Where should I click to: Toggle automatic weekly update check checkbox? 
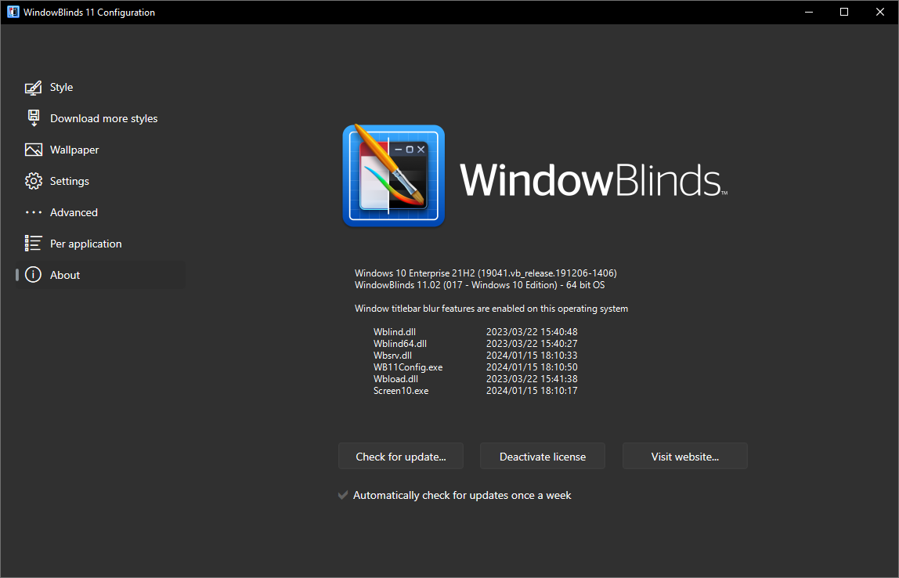pos(343,495)
